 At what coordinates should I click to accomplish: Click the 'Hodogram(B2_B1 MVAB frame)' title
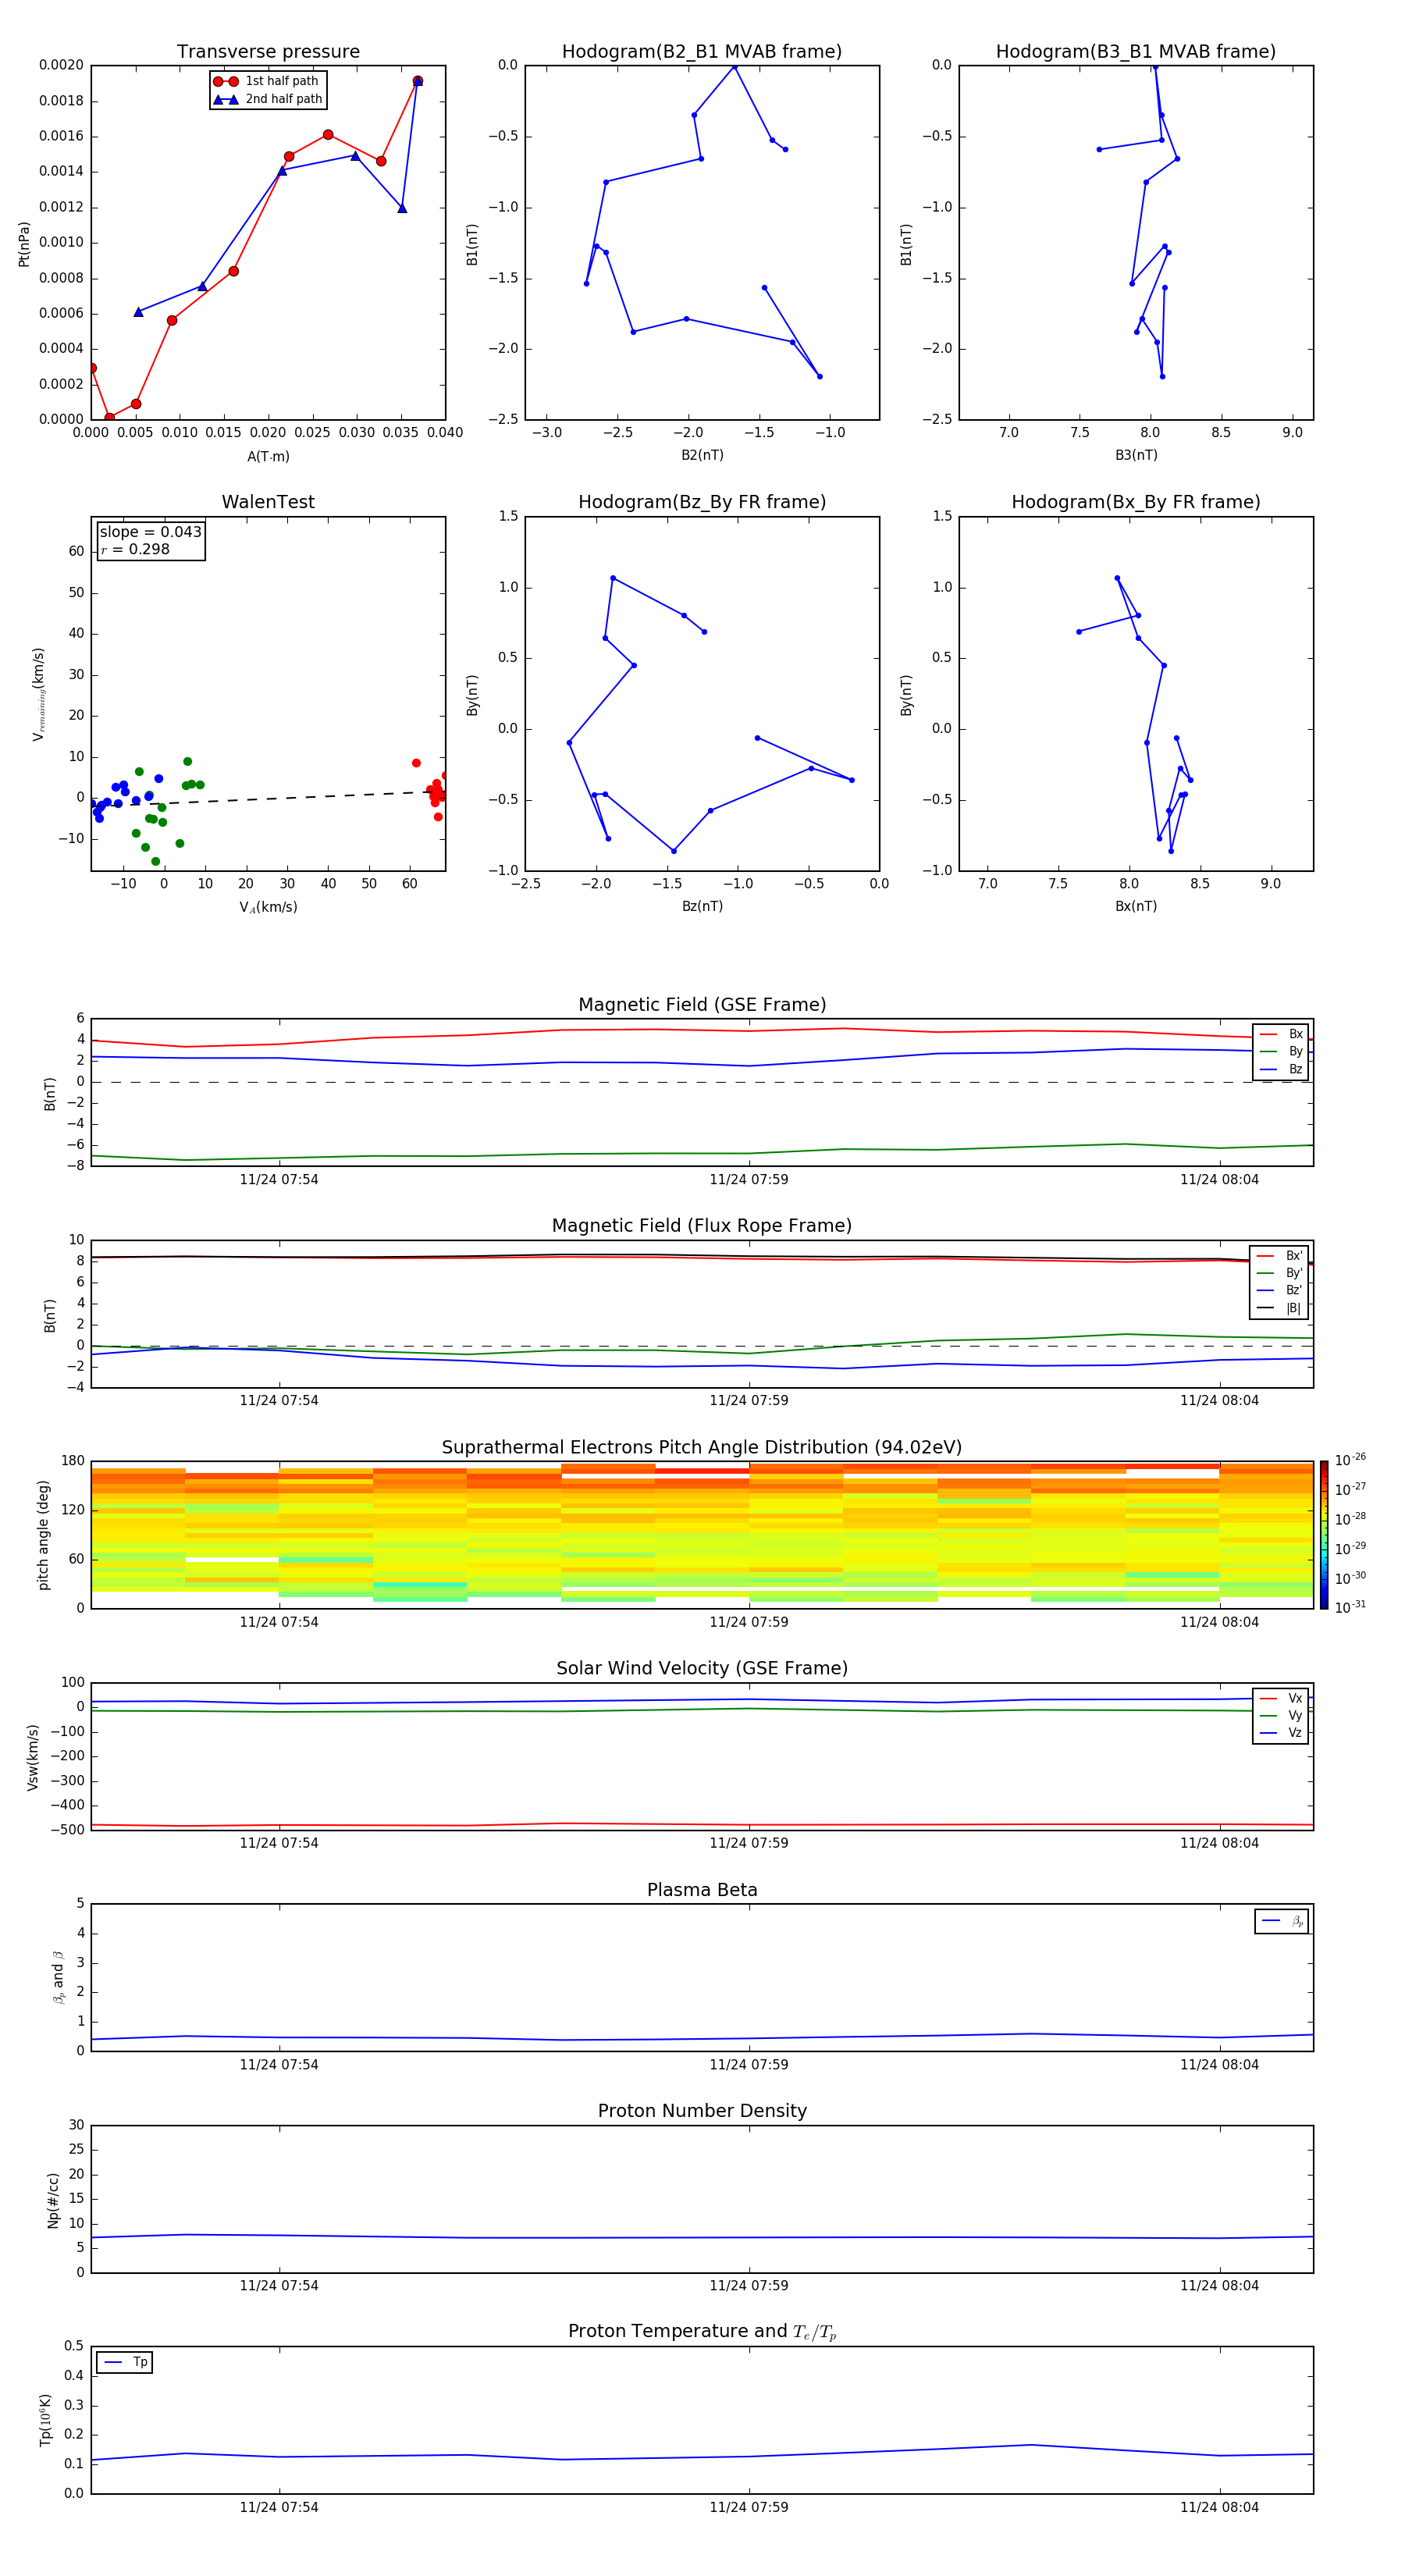[x=702, y=52]
